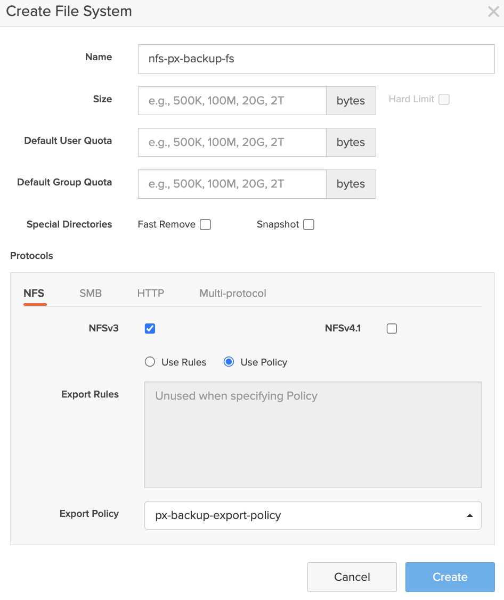Expand the Export Policy dropdown
Image resolution: width=504 pixels, height=600 pixels.
[313, 515]
